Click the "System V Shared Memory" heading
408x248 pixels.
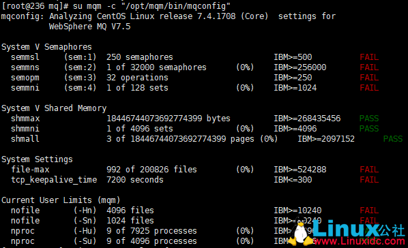(x=54, y=108)
